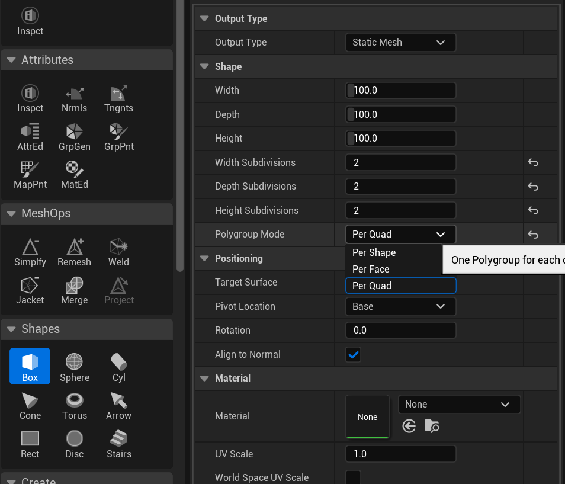Image resolution: width=565 pixels, height=484 pixels.
Task: Reset Width Subdivisions to default
Action: (x=533, y=162)
